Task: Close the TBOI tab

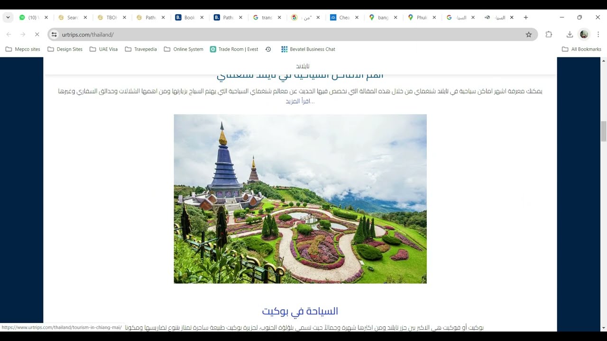Action: [x=124, y=18]
